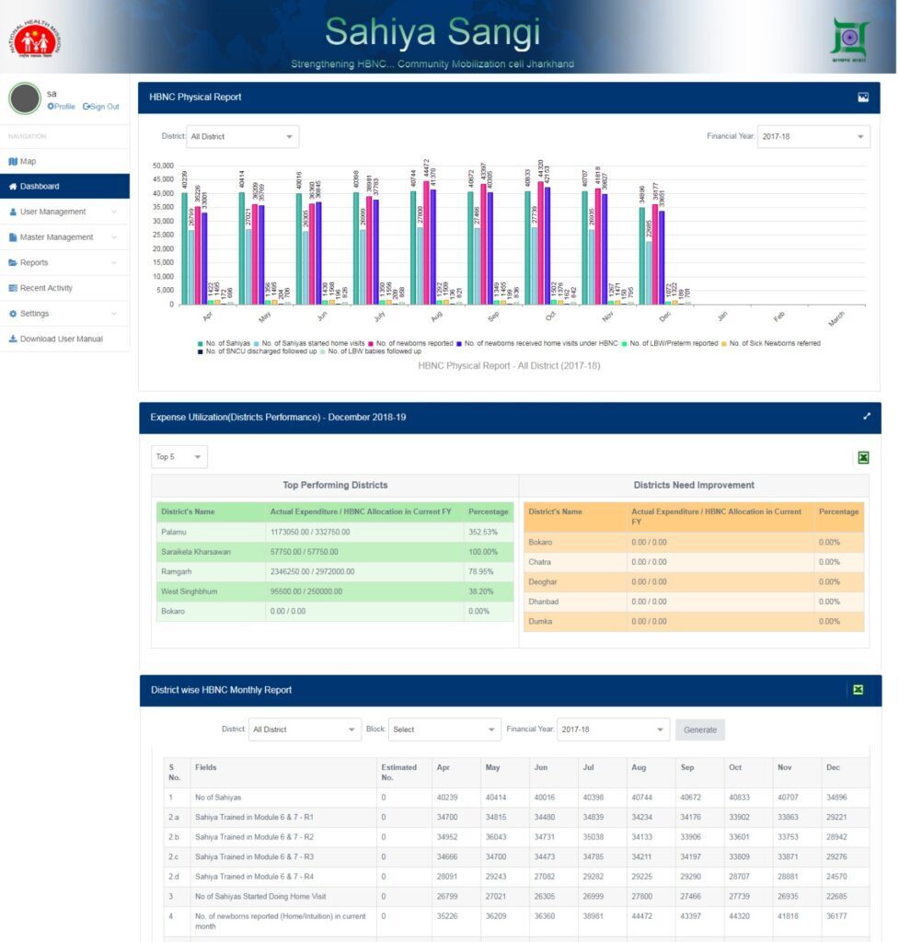Click the National Health Mission logo
The width and height of the screenshot is (899, 942).
(36, 37)
